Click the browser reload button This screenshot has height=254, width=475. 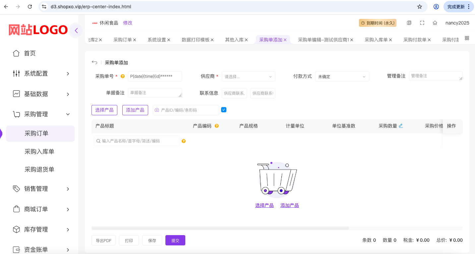pos(30,7)
